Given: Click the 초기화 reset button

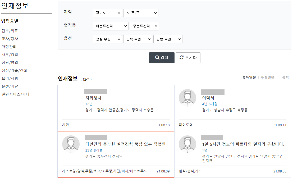Looking at the screenshot, I should point(188,57).
